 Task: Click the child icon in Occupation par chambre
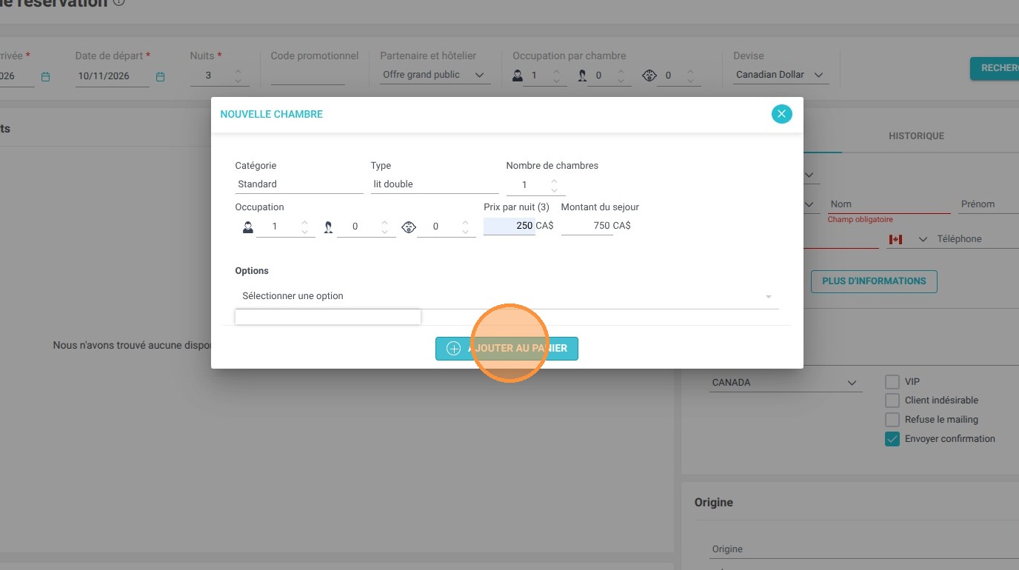pyautogui.click(x=582, y=76)
